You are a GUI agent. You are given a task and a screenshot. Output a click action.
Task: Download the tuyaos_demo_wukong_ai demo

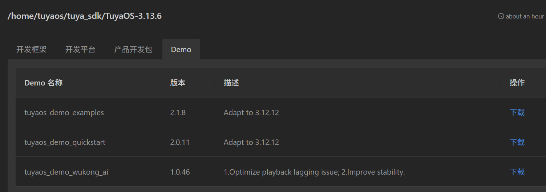click(x=517, y=172)
